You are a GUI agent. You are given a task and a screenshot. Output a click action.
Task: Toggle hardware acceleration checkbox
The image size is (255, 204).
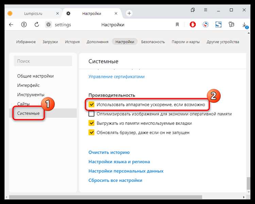point(91,105)
